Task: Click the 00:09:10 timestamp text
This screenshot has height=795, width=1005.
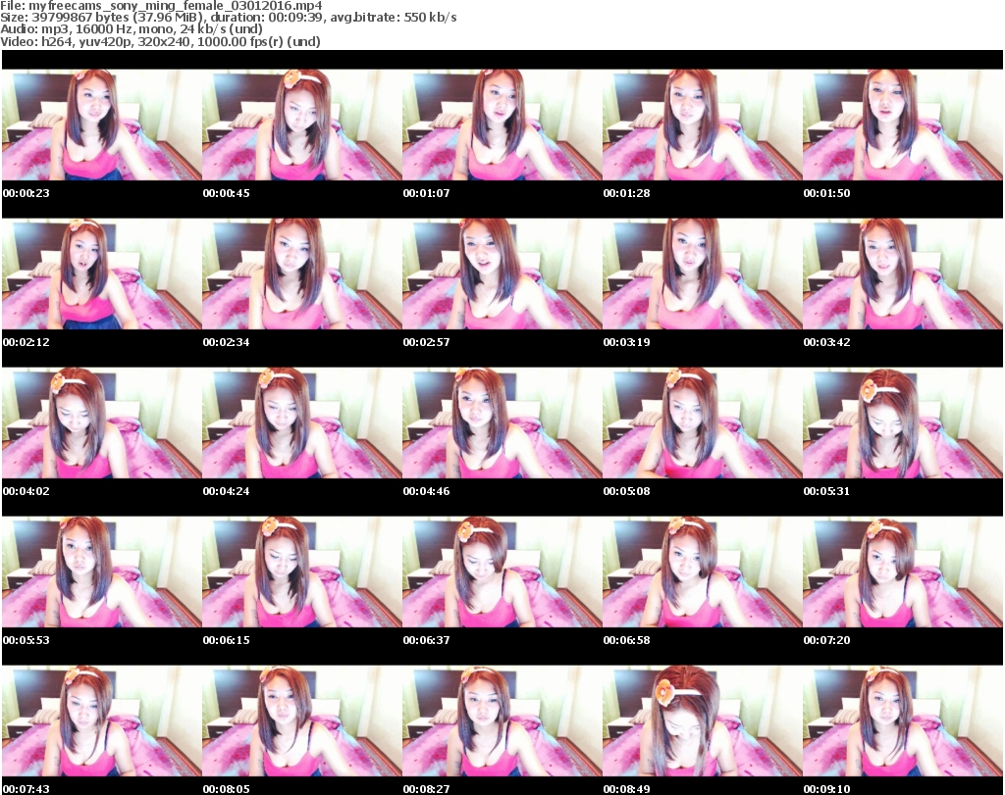Action: [826, 789]
